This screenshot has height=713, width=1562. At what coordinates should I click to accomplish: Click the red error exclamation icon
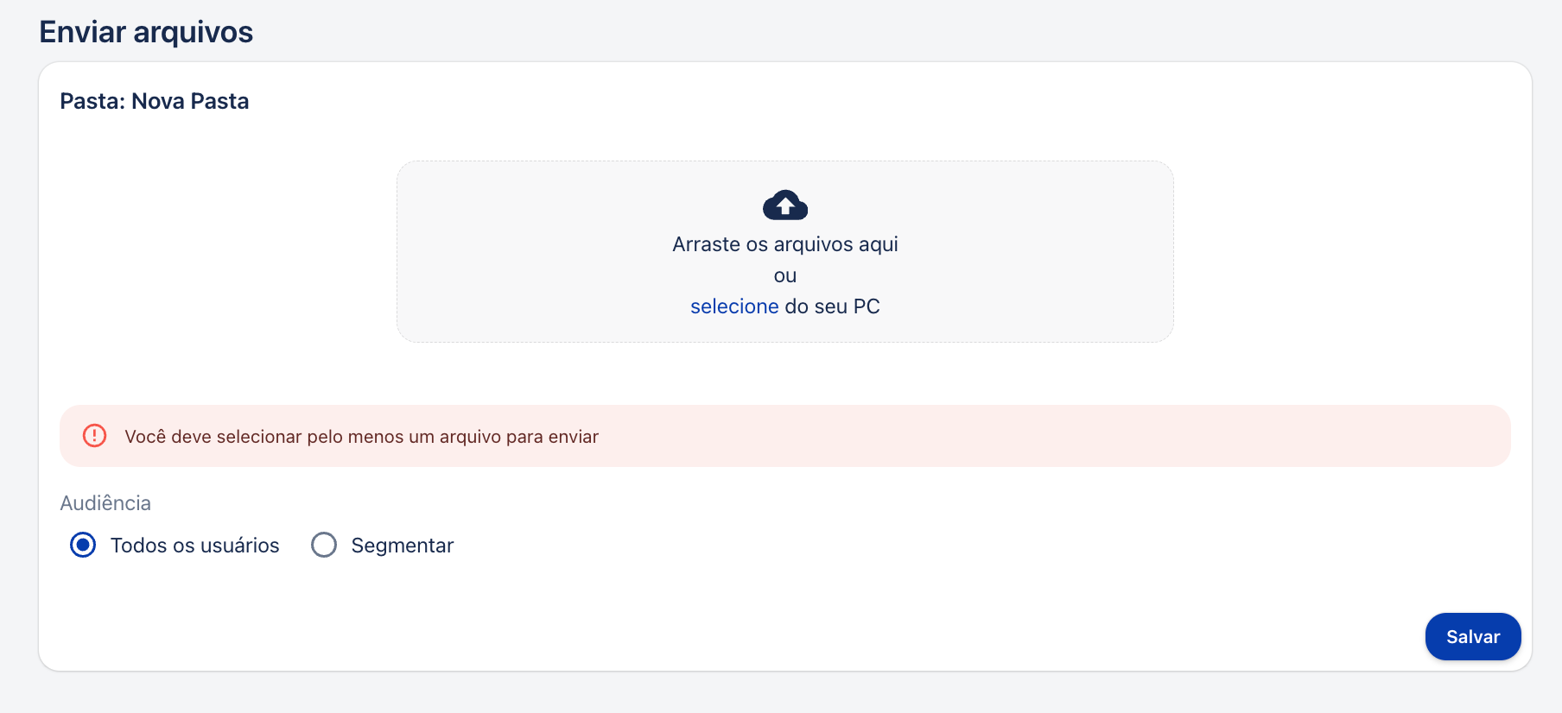[x=94, y=436]
